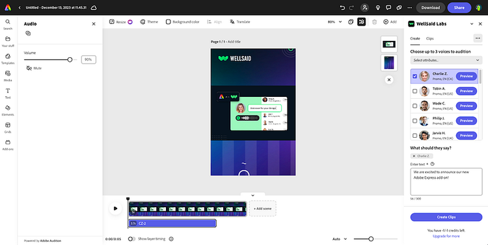Click the Create Clips button
Screen dimensions: 488x245
[446, 217]
